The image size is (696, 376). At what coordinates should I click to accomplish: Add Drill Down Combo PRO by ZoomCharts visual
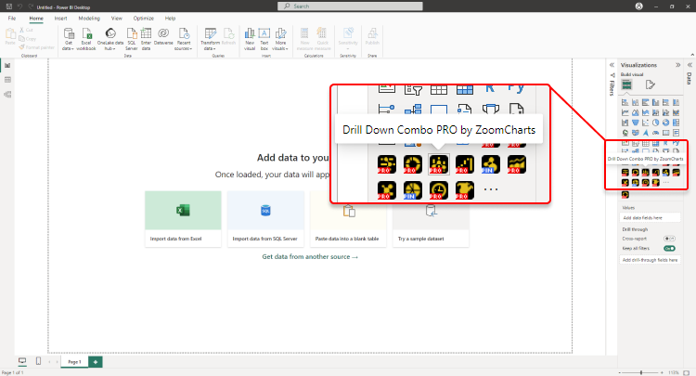pyautogui.click(x=645, y=173)
